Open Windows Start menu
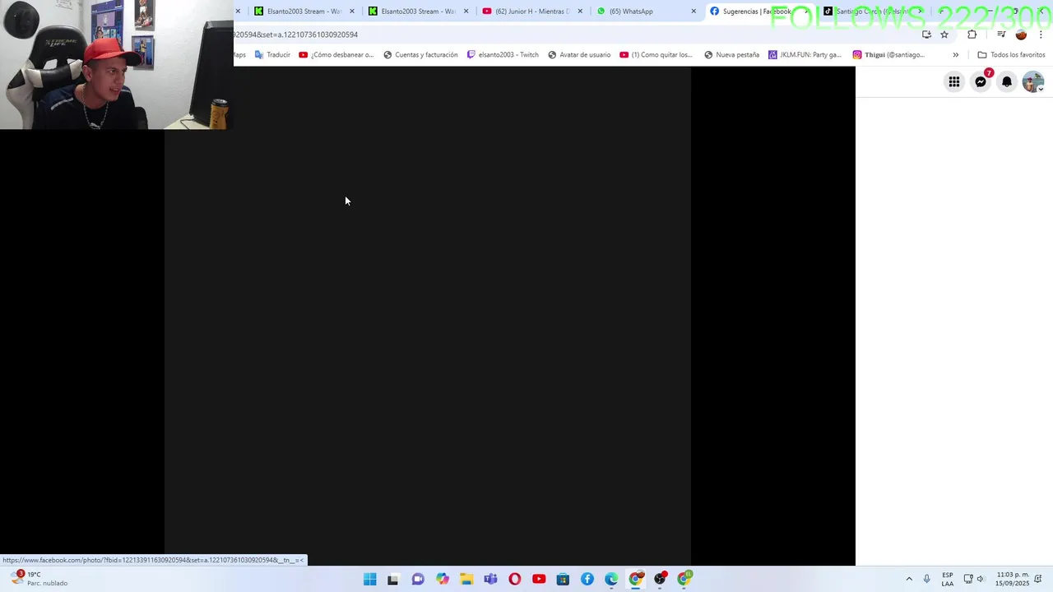This screenshot has height=592, width=1053. point(369,579)
